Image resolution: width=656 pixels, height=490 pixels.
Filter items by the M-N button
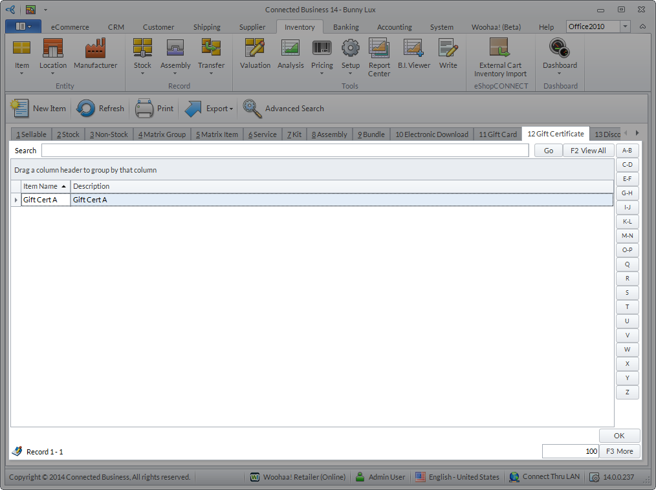(627, 236)
